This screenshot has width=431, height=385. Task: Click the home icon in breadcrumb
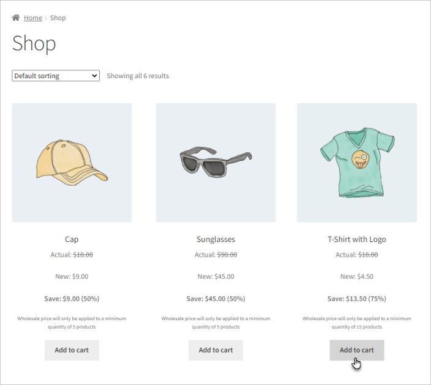(x=16, y=18)
